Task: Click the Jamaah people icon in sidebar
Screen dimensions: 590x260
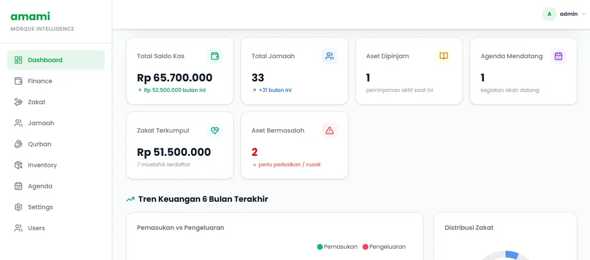Action: (18, 123)
